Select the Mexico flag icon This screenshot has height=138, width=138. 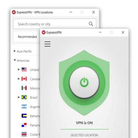[24, 88]
